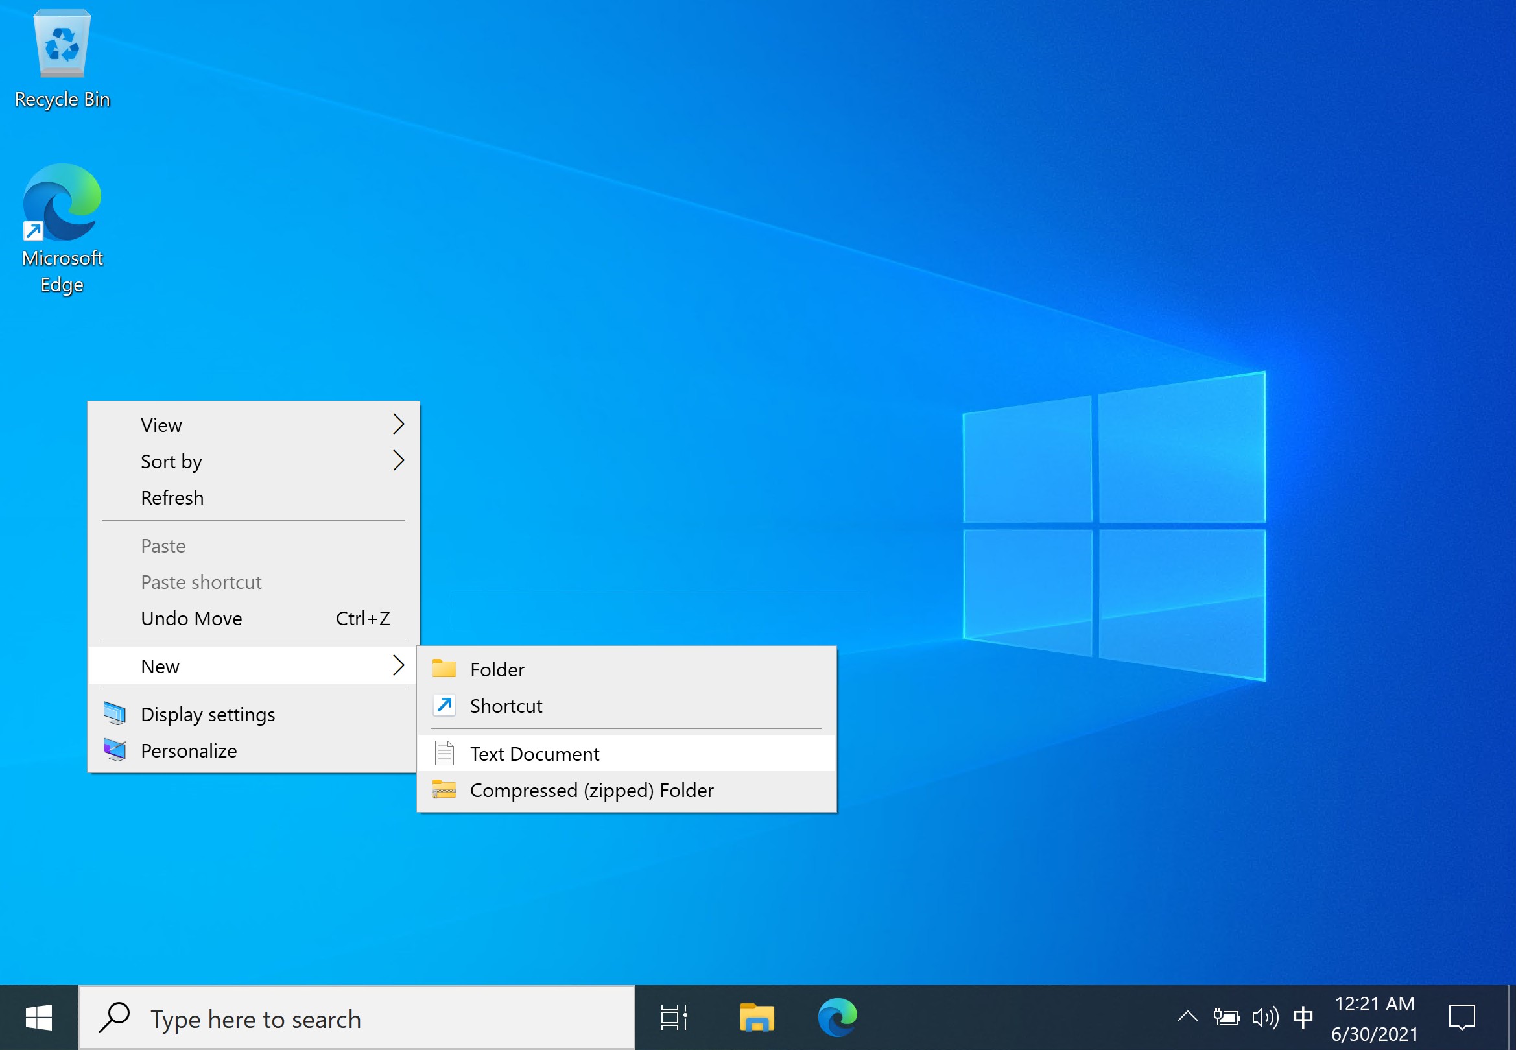1516x1050 pixels.
Task: Create a new Folder from submenu
Action: pyautogui.click(x=497, y=670)
